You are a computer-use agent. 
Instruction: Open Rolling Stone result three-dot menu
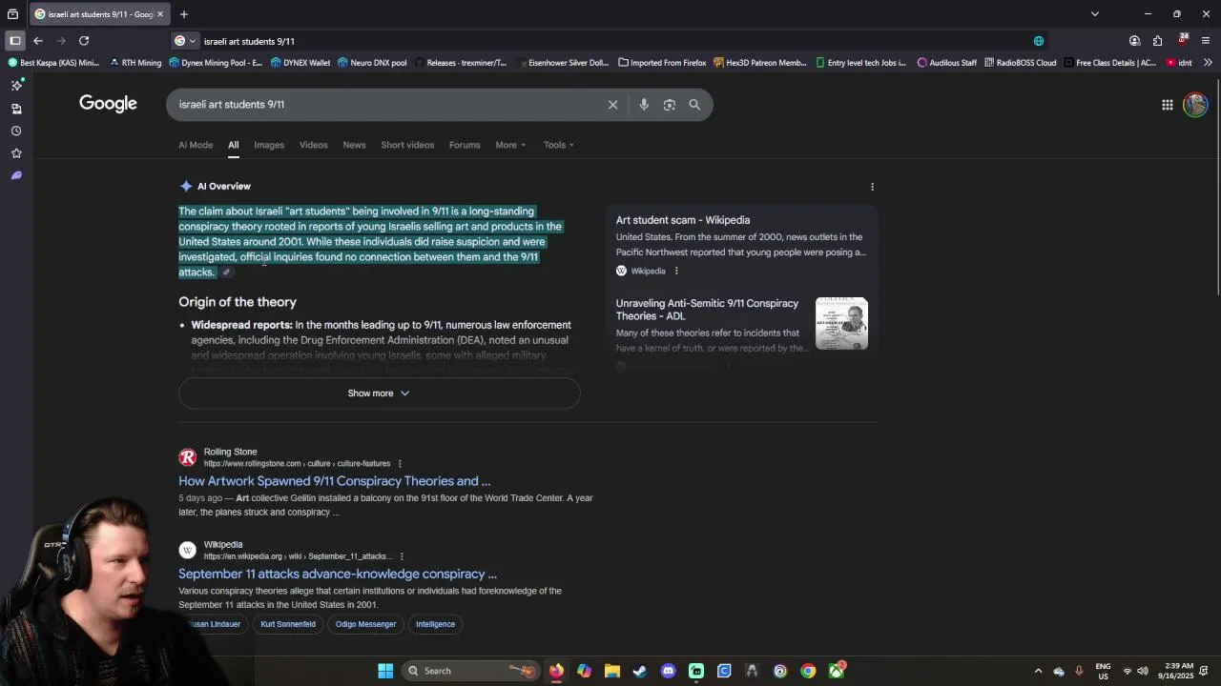point(400,464)
